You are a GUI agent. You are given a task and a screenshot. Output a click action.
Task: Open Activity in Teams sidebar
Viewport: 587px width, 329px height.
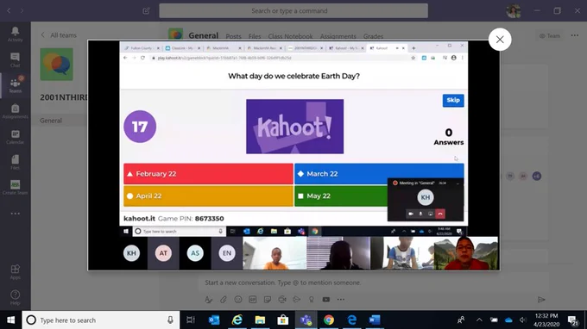15,34
